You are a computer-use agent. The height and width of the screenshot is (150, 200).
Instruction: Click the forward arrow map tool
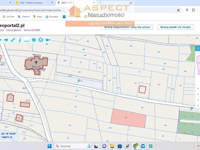pos(6,40)
